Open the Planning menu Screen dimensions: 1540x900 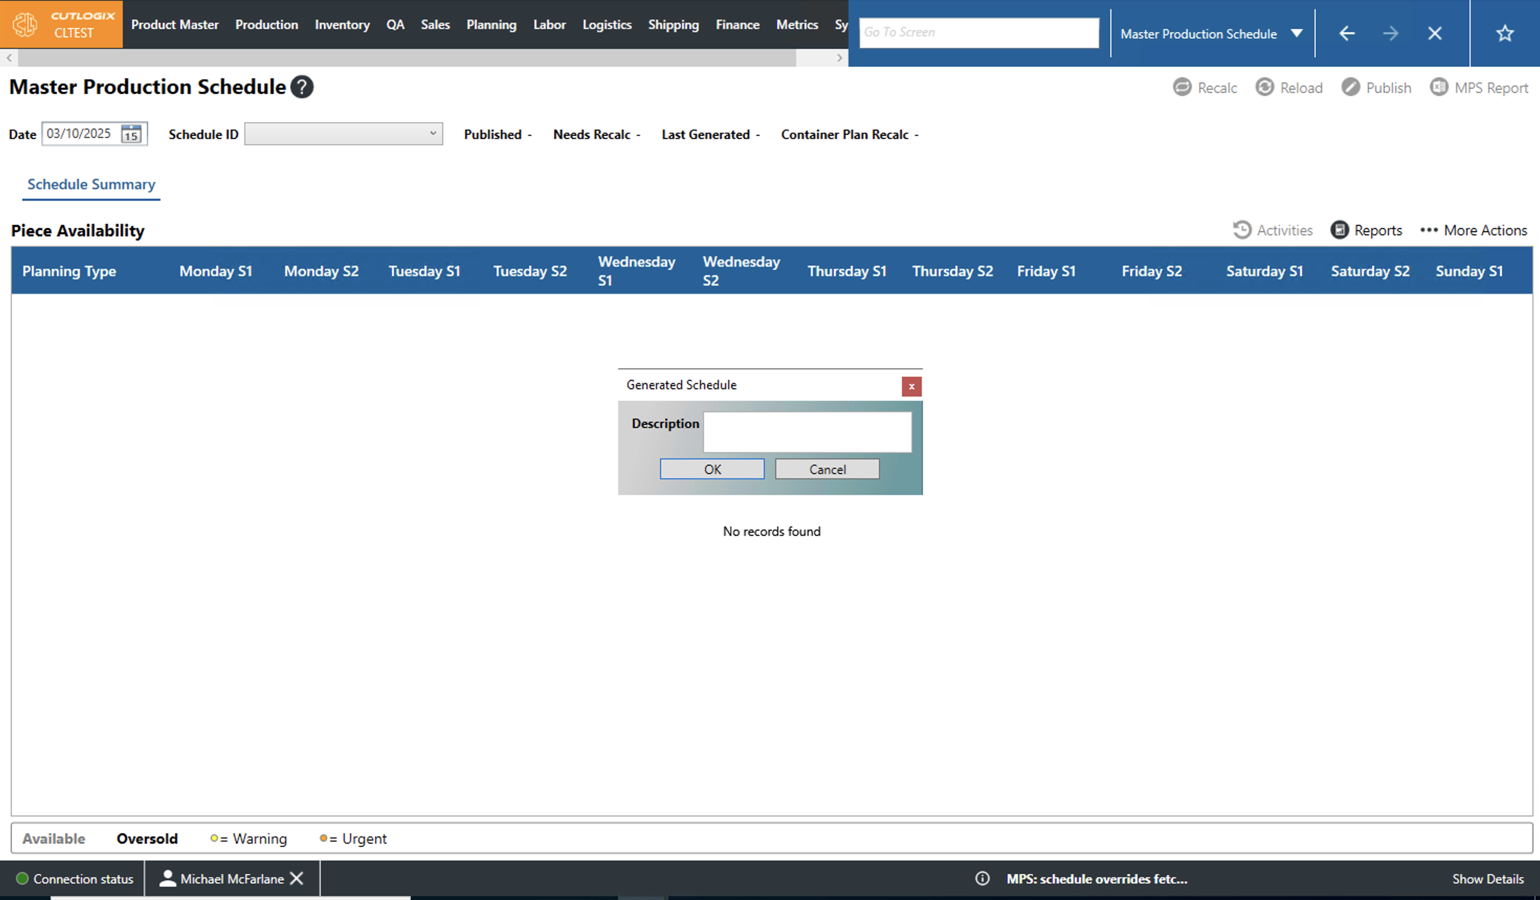click(x=491, y=25)
